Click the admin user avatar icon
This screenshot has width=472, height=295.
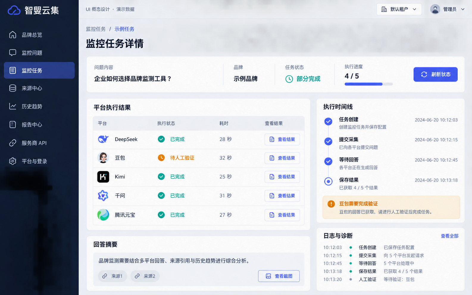(435, 9)
